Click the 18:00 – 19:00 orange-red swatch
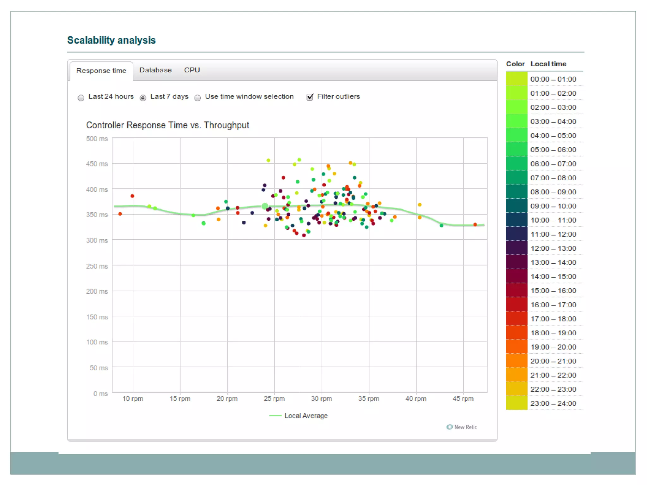Screen dimensions: 647x485 517,333
